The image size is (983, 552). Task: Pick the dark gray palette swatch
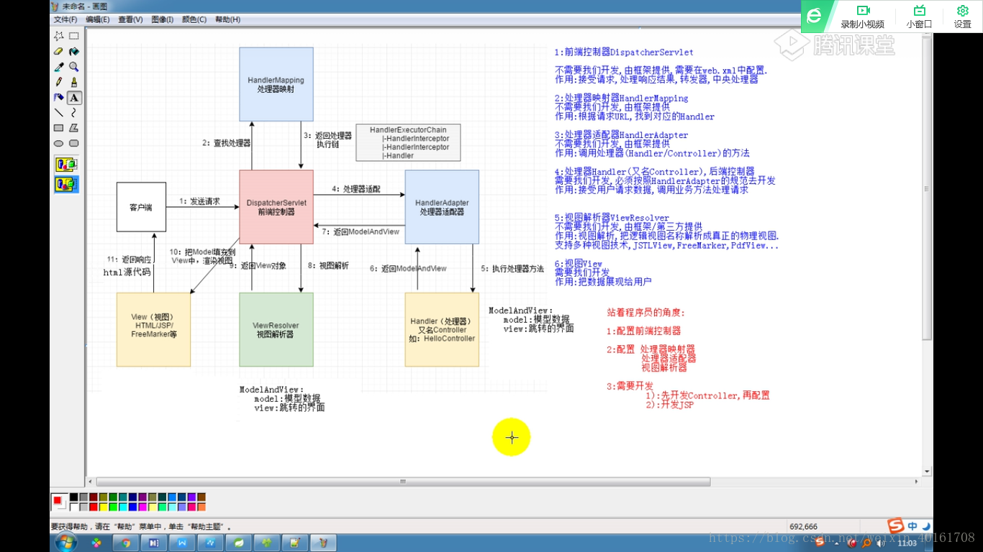click(x=83, y=497)
